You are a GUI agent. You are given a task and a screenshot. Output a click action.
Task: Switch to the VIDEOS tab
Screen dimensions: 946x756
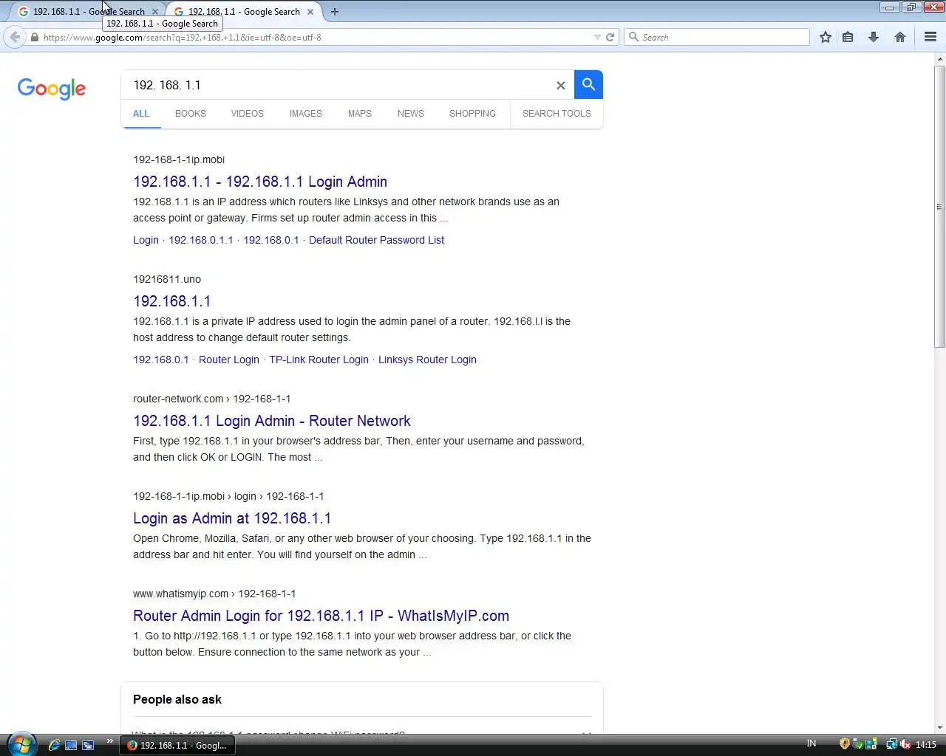(248, 114)
